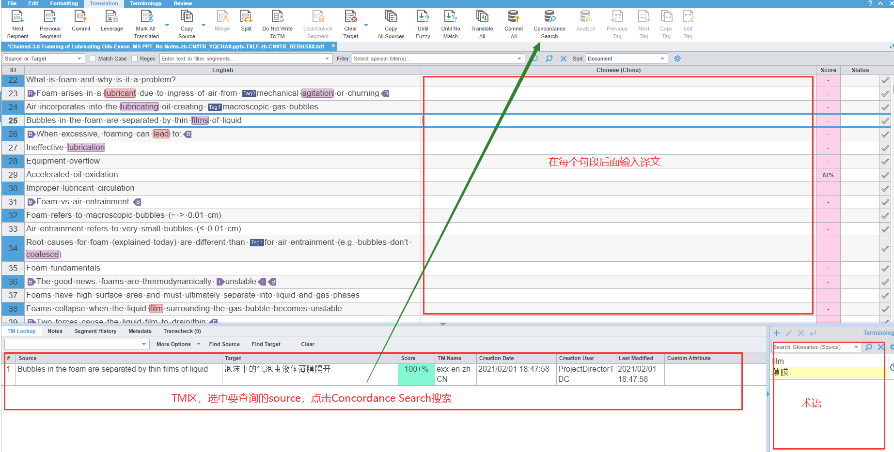Open the Segment History tab
894x452 pixels.
click(x=95, y=331)
